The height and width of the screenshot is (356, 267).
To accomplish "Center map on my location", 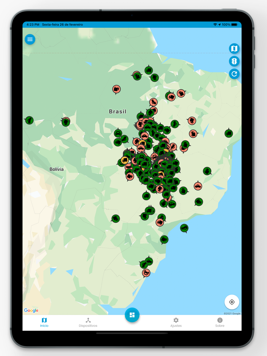I will point(232,302).
